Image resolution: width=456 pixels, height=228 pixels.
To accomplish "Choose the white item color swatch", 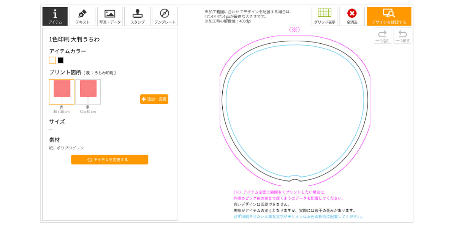I will 52,60.
